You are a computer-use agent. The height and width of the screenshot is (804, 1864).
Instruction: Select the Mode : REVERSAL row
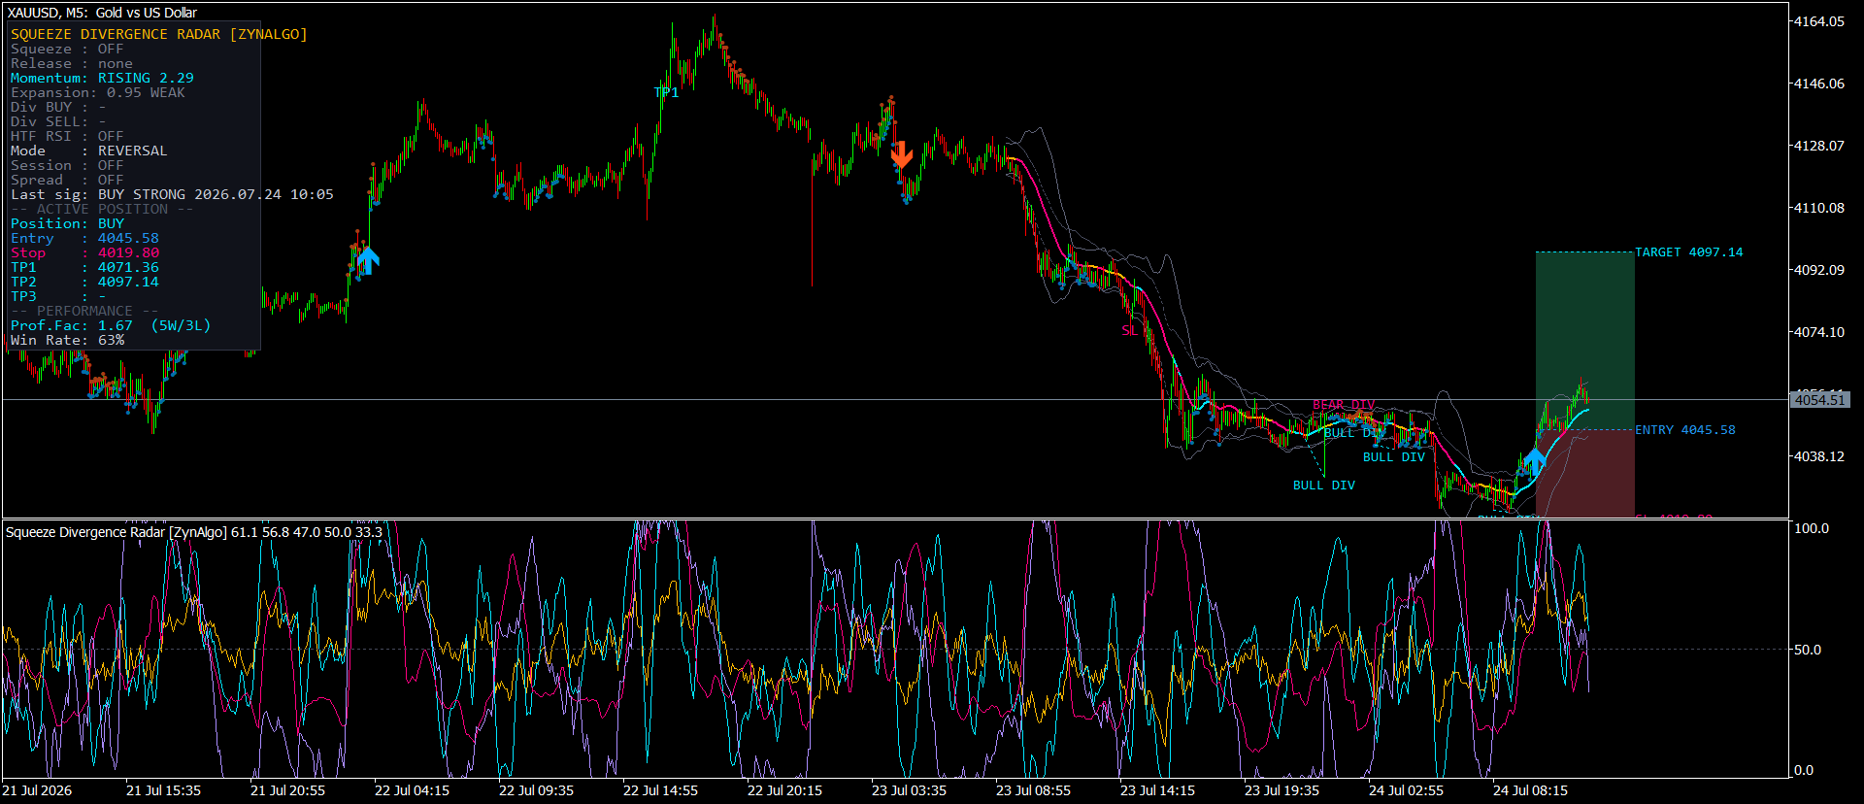coord(88,151)
